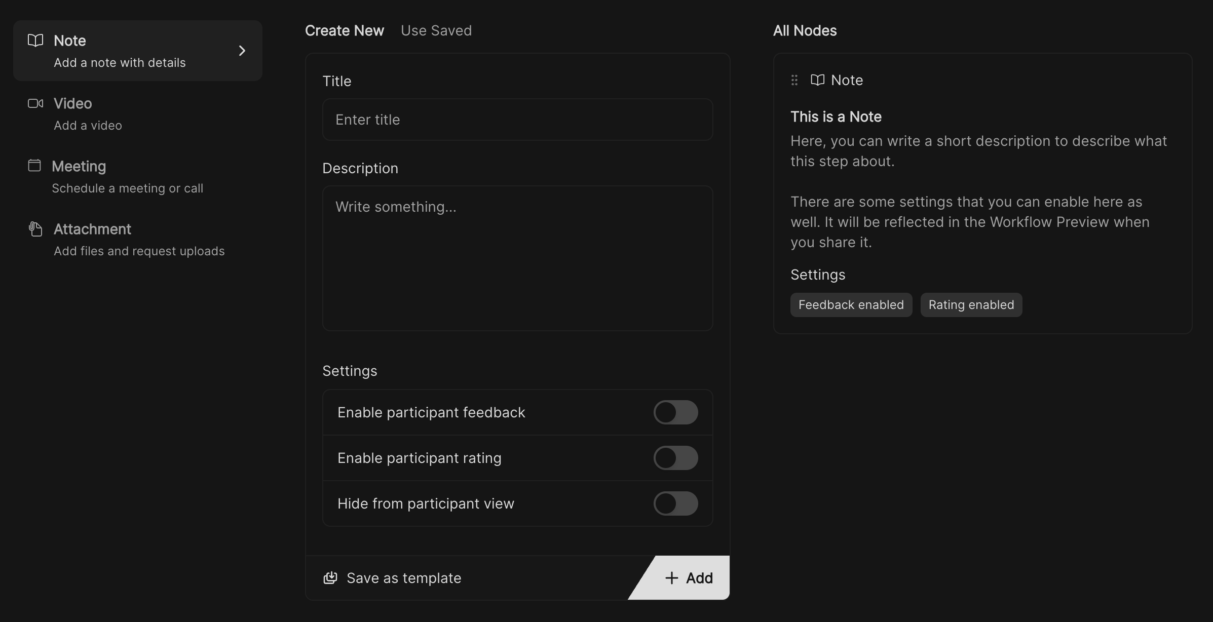Click the Rating enabled tag
This screenshot has width=1213, height=622.
coord(971,305)
